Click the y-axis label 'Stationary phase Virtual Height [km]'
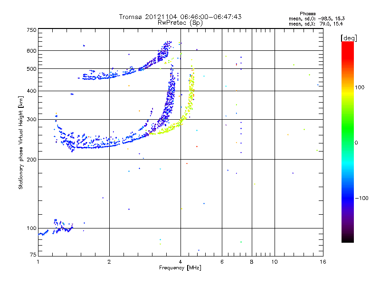 coord(21,142)
